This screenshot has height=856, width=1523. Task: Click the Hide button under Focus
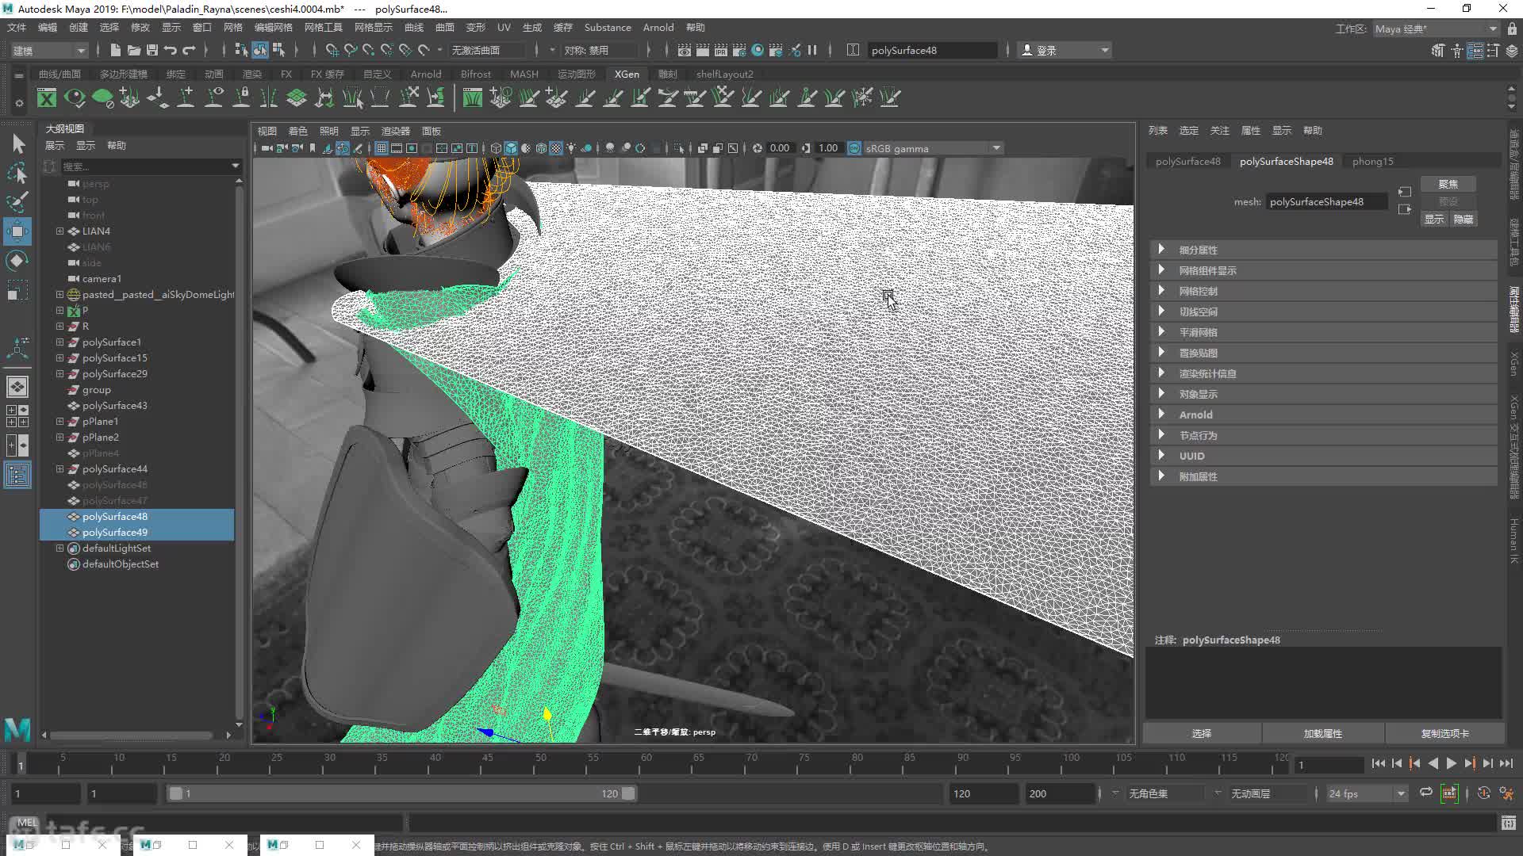(x=1463, y=220)
